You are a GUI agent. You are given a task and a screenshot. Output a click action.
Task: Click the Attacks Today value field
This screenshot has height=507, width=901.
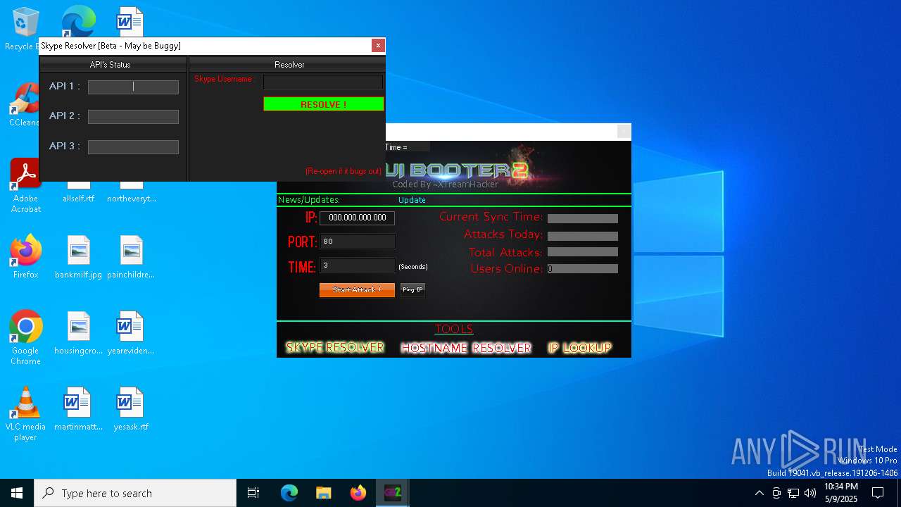point(583,237)
